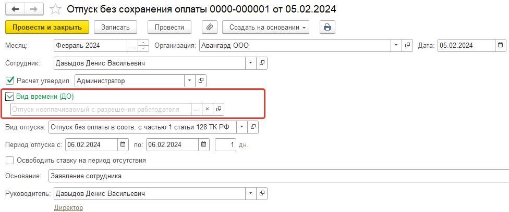Uncheck the Расчет утвердил checkbox
Image resolution: width=509 pixels, height=212 pixels.
pyautogui.click(x=10, y=81)
